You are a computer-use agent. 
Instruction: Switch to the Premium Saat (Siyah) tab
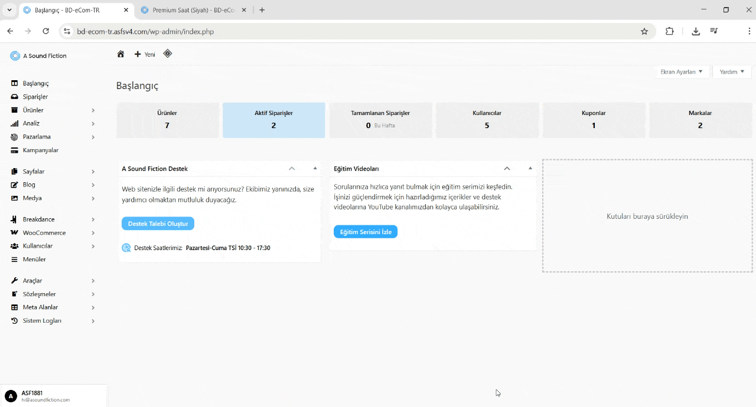coord(189,10)
